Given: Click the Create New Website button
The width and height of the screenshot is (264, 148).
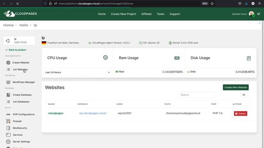Looking at the screenshot, I should tap(236, 87).
